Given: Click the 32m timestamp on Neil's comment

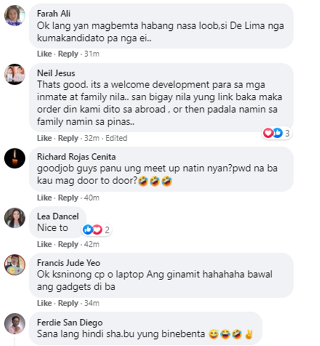Looking at the screenshot, I should [x=92, y=138].
